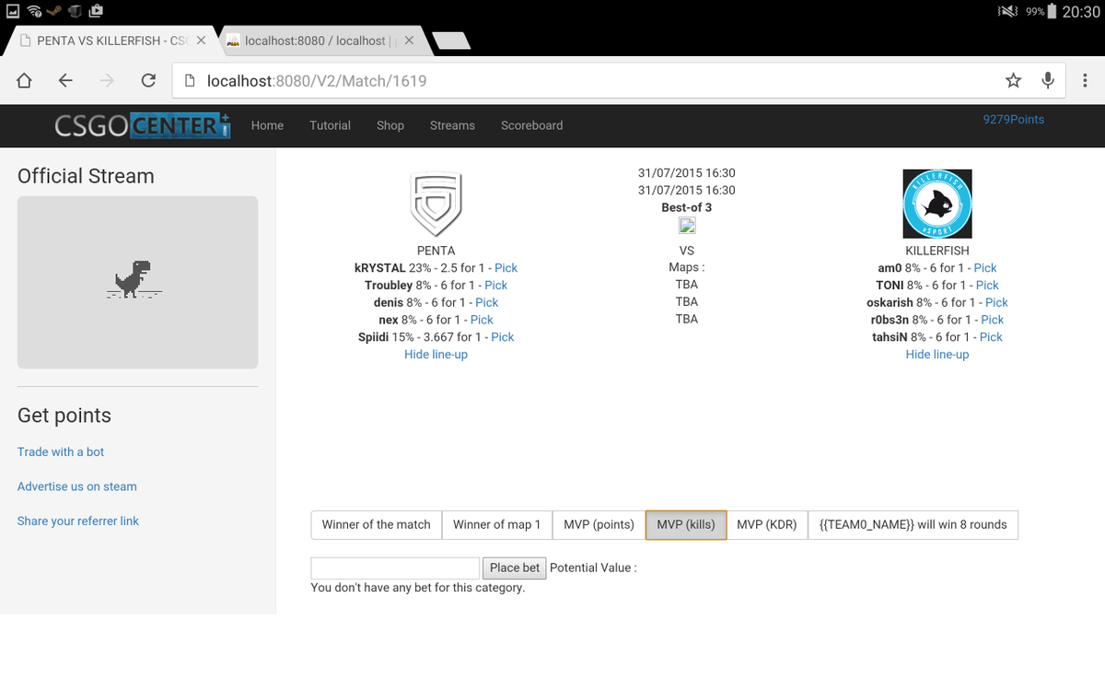Click the Official Stream heading
This screenshot has width=1105, height=691.
click(x=86, y=176)
